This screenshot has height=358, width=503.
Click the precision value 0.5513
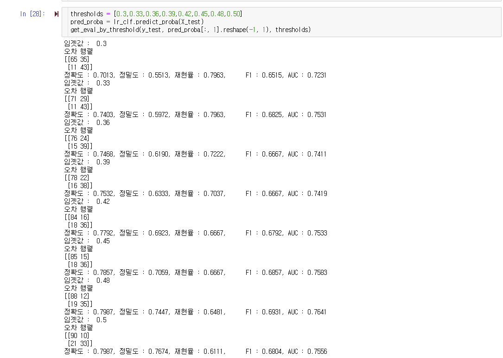[x=159, y=75]
